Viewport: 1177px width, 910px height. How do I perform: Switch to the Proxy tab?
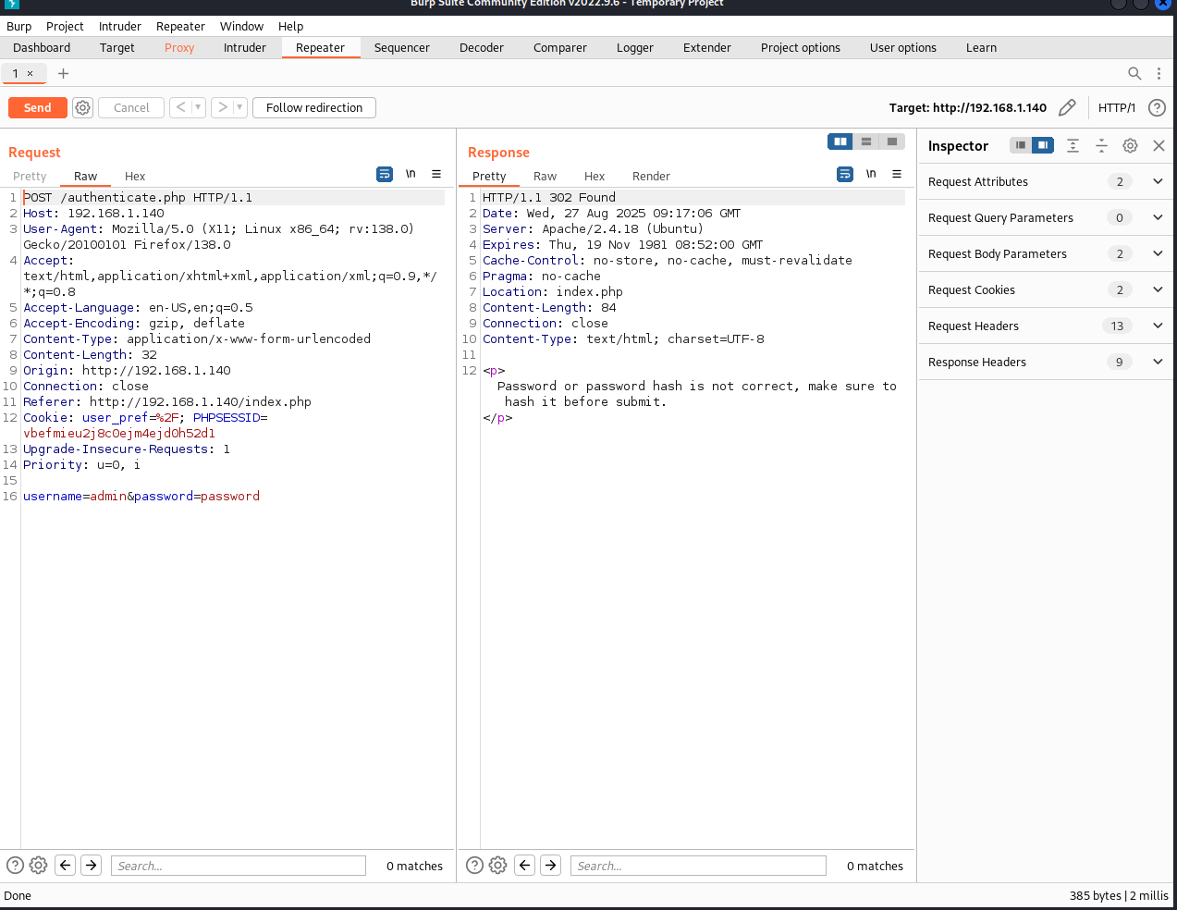pyautogui.click(x=179, y=48)
